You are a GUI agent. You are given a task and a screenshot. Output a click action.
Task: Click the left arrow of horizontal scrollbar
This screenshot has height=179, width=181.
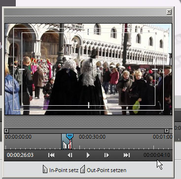pyautogui.click(x=6, y=131)
